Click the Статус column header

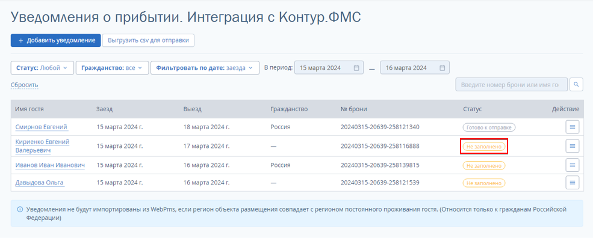tap(473, 109)
